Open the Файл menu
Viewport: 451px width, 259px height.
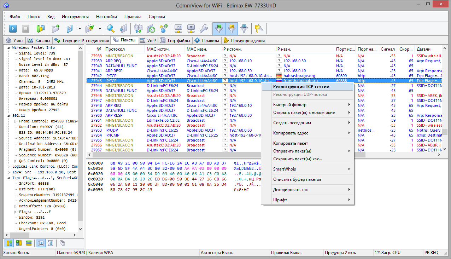tap(15, 17)
